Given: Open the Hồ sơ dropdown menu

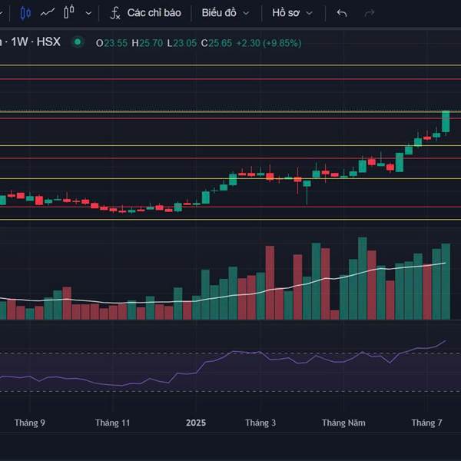Looking at the screenshot, I should (292, 13).
